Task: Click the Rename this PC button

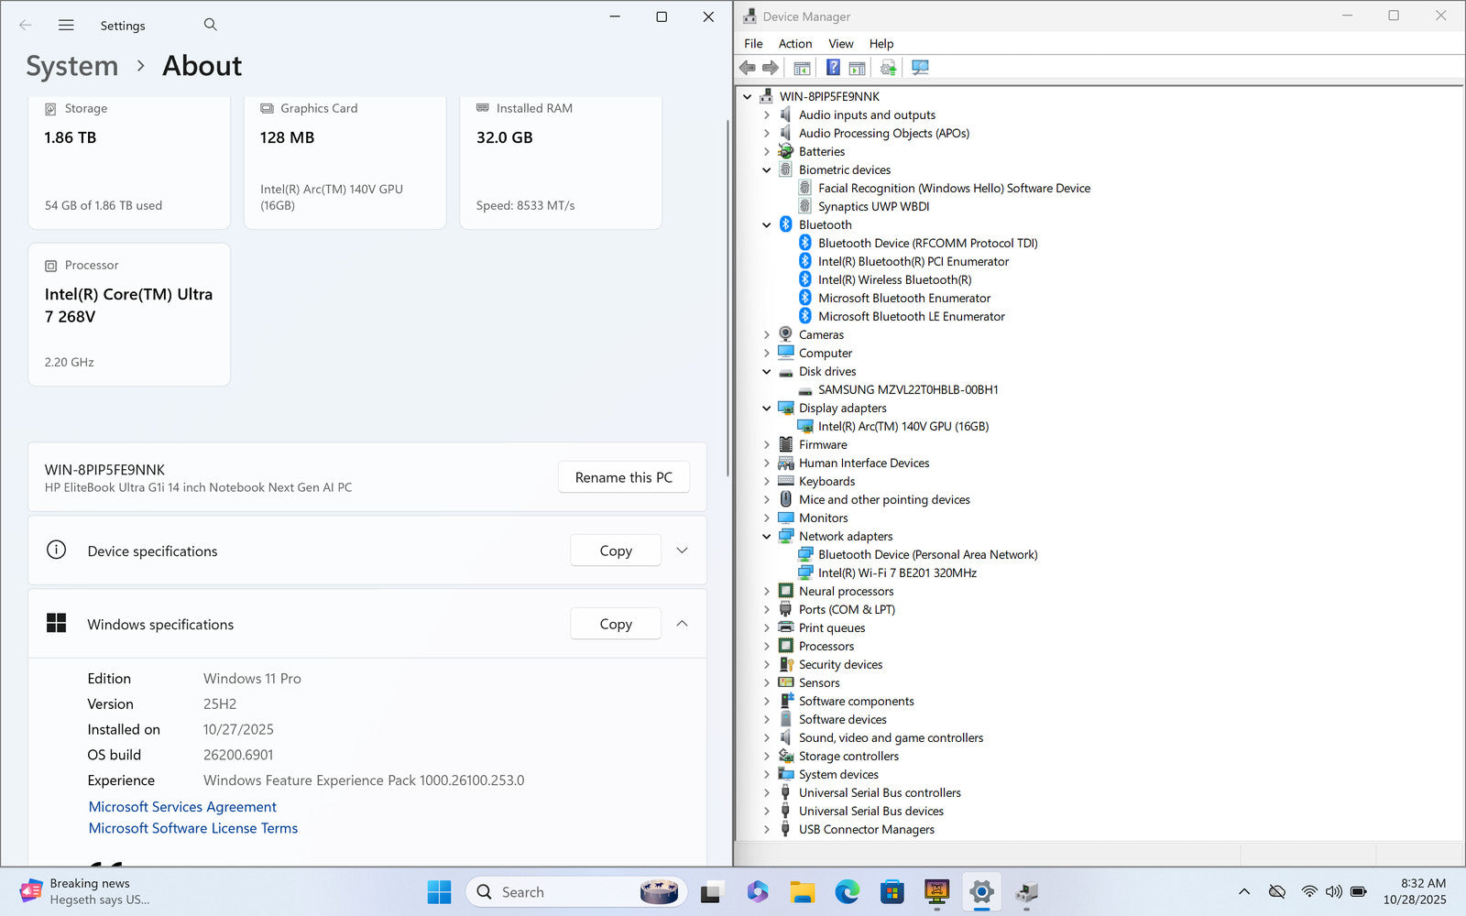Action: 623,477
